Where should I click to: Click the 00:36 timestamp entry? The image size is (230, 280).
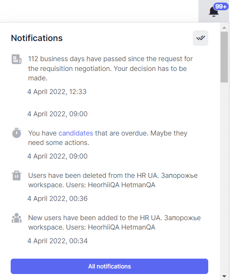tap(58, 199)
